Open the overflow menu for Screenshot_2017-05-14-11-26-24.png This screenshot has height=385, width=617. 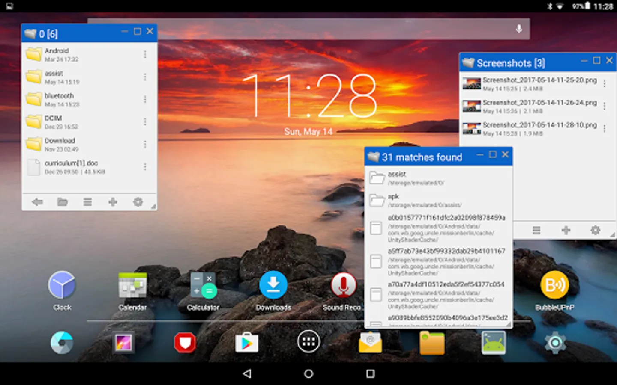coord(605,106)
